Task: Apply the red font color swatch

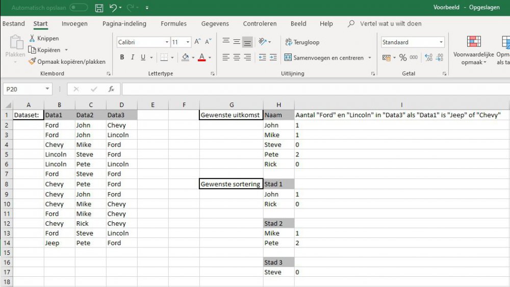Action: [x=202, y=58]
